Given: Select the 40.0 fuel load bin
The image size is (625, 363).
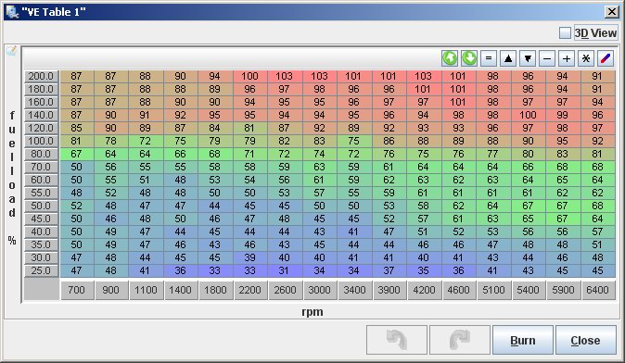Looking at the screenshot, I should pos(41,232).
